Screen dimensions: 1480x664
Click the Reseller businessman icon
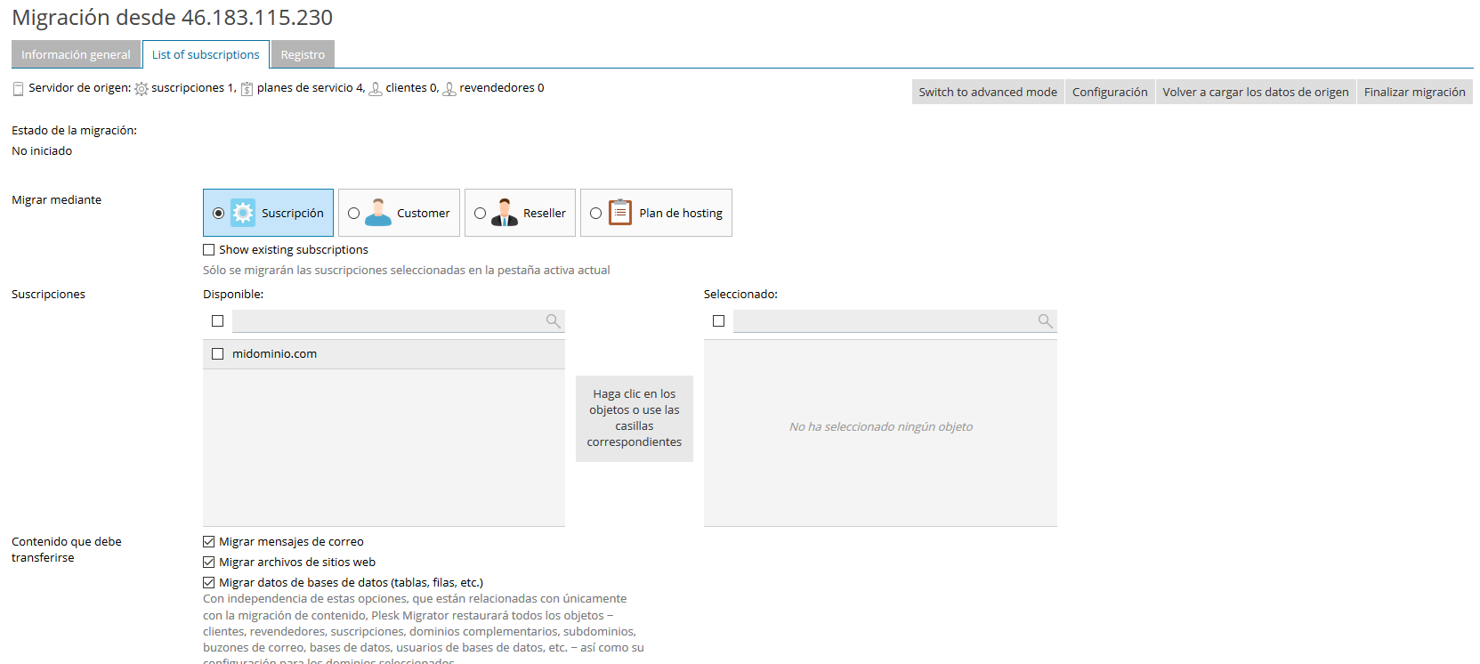click(x=505, y=213)
